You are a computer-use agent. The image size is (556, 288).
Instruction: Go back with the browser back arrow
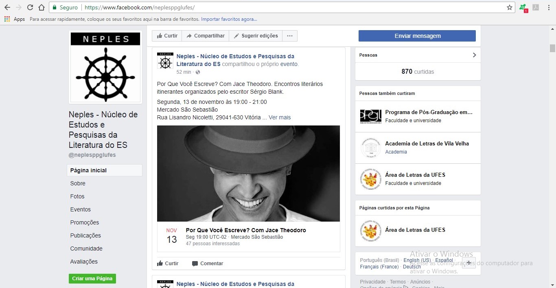click(7, 7)
